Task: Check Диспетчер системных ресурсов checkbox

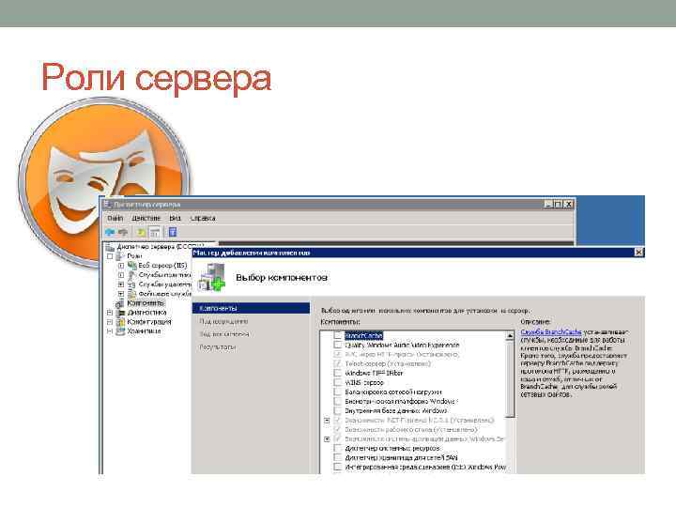Action: (x=338, y=449)
